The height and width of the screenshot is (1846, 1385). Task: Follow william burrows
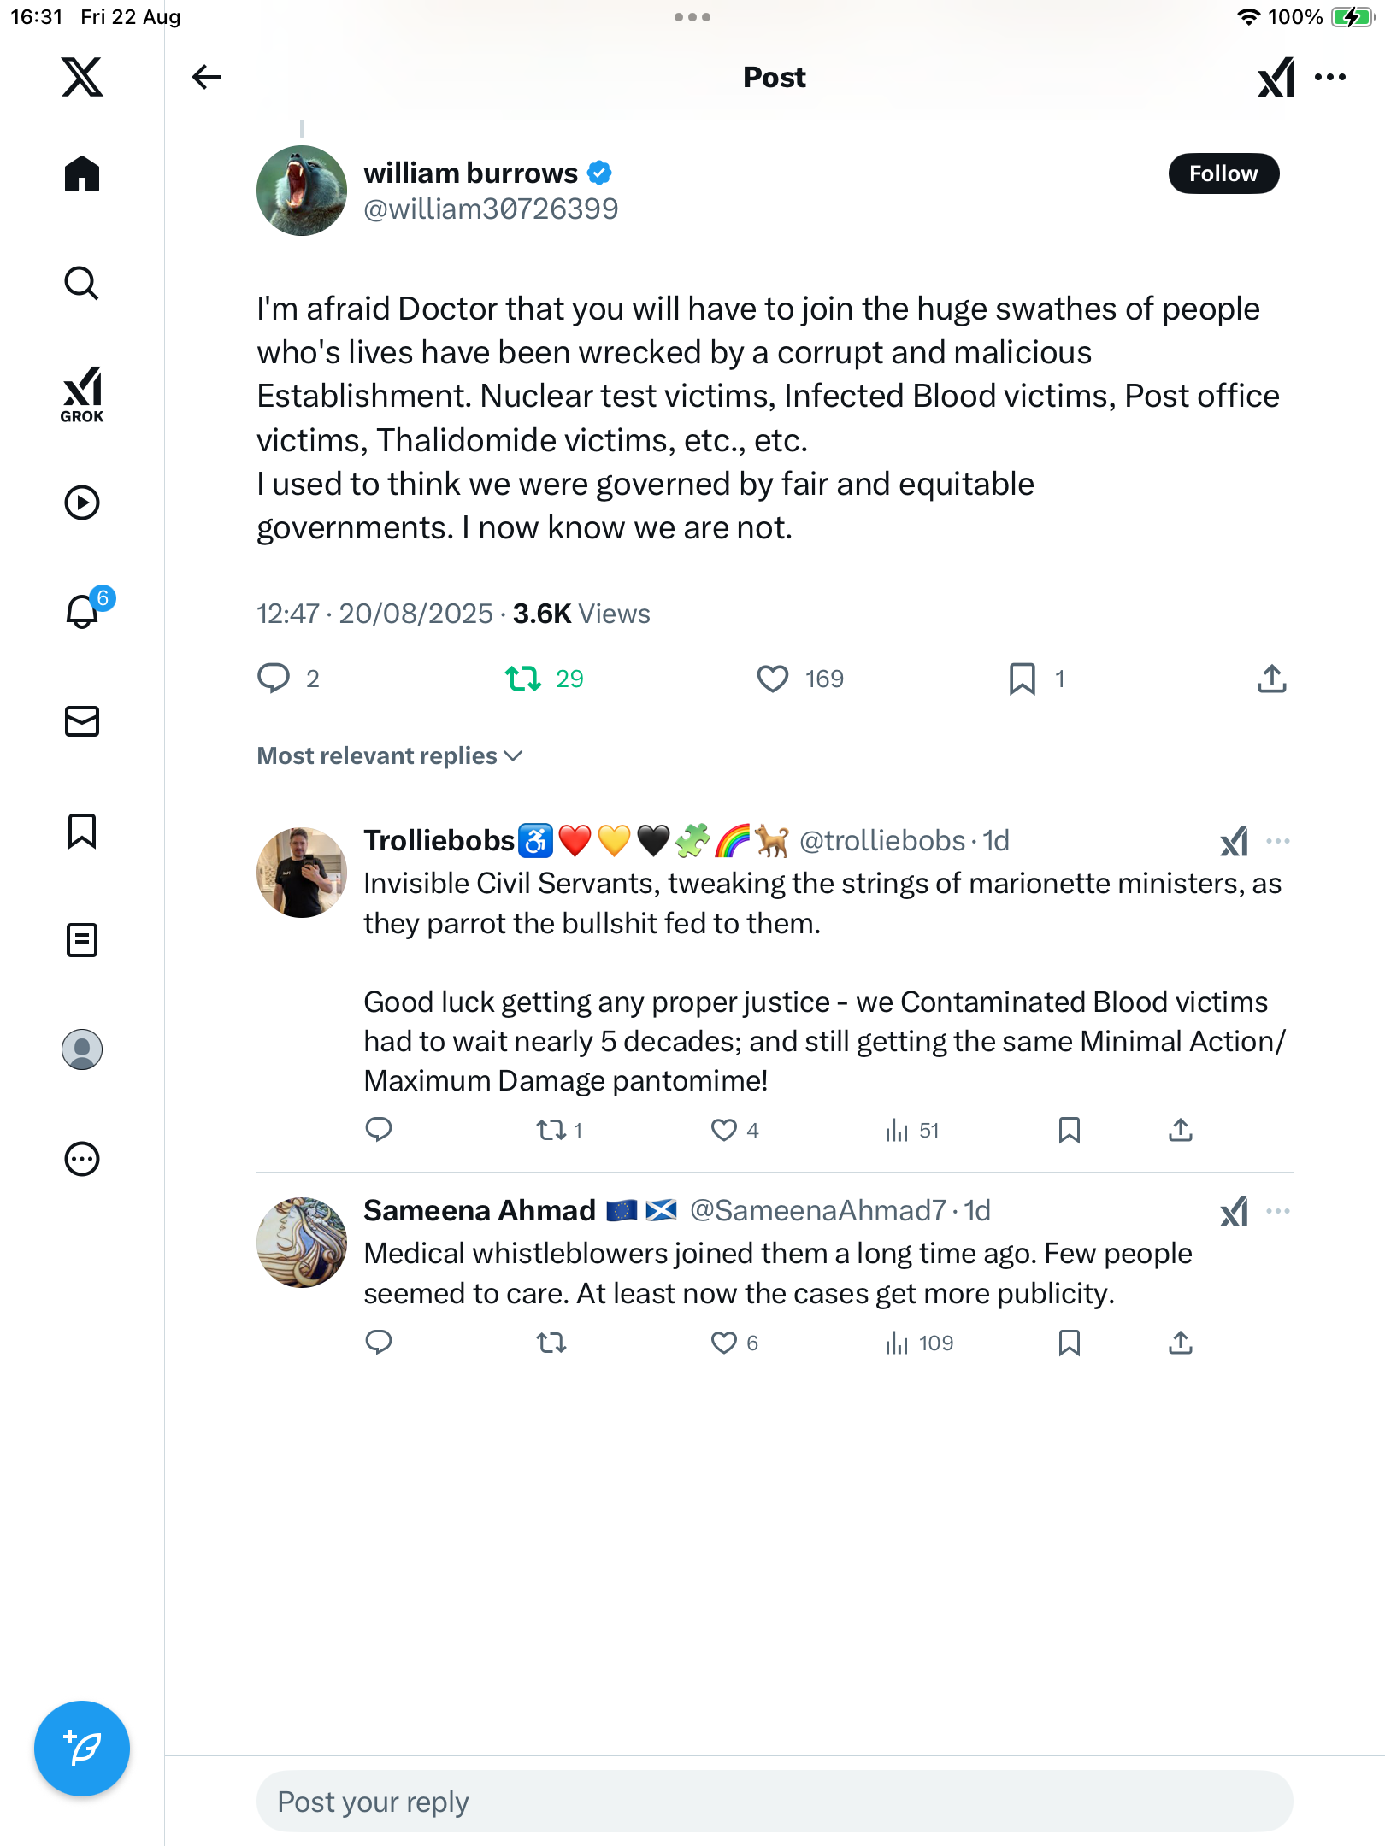tap(1223, 173)
